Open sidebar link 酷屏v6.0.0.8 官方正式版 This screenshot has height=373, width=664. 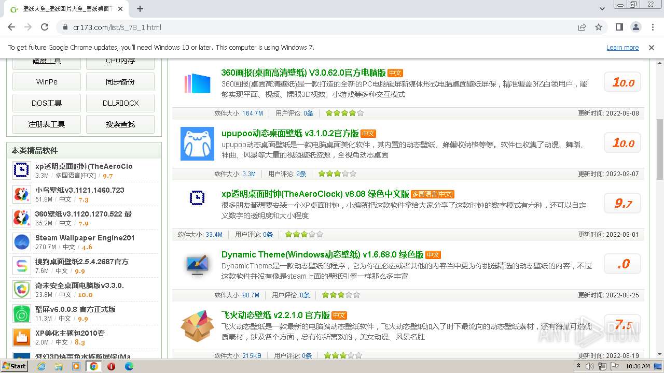point(75,309)
